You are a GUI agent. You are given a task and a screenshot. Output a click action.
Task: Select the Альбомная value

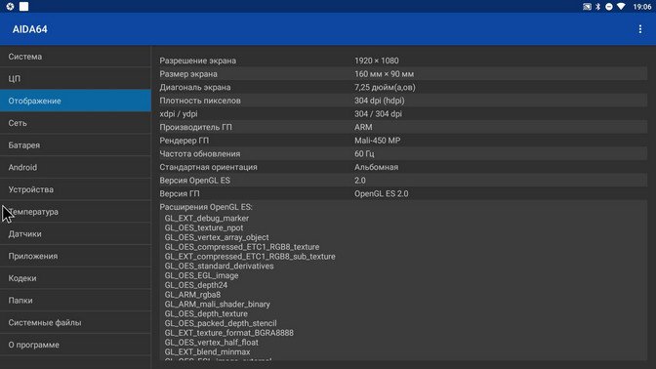pos(377,167)
